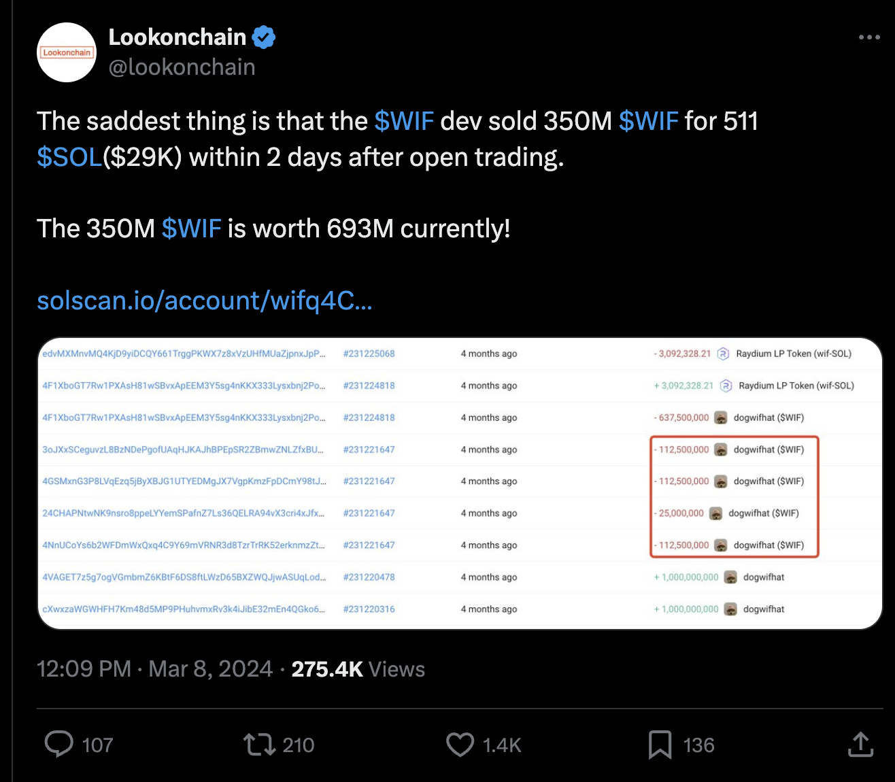
Task: Bookmark this tweet with the bookmark icon
Action: pos(660,745)
